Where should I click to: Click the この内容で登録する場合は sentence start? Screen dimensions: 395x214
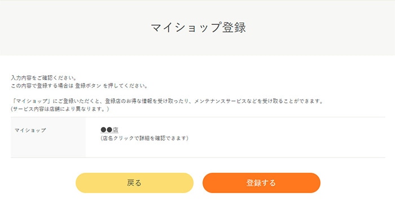[x=42, y=86]
